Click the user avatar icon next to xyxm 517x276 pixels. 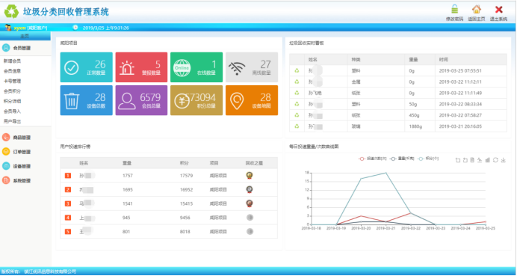tap(8, 28)
